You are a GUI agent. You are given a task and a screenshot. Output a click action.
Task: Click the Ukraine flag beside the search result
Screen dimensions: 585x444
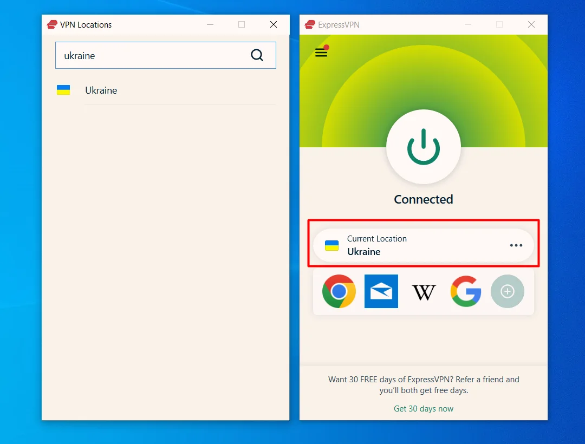(x=63, y=90)
